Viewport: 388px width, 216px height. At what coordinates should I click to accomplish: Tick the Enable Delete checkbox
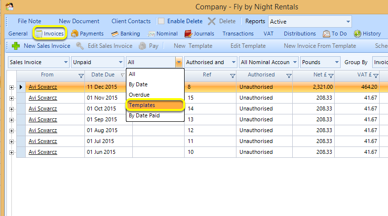coord(161,21)
